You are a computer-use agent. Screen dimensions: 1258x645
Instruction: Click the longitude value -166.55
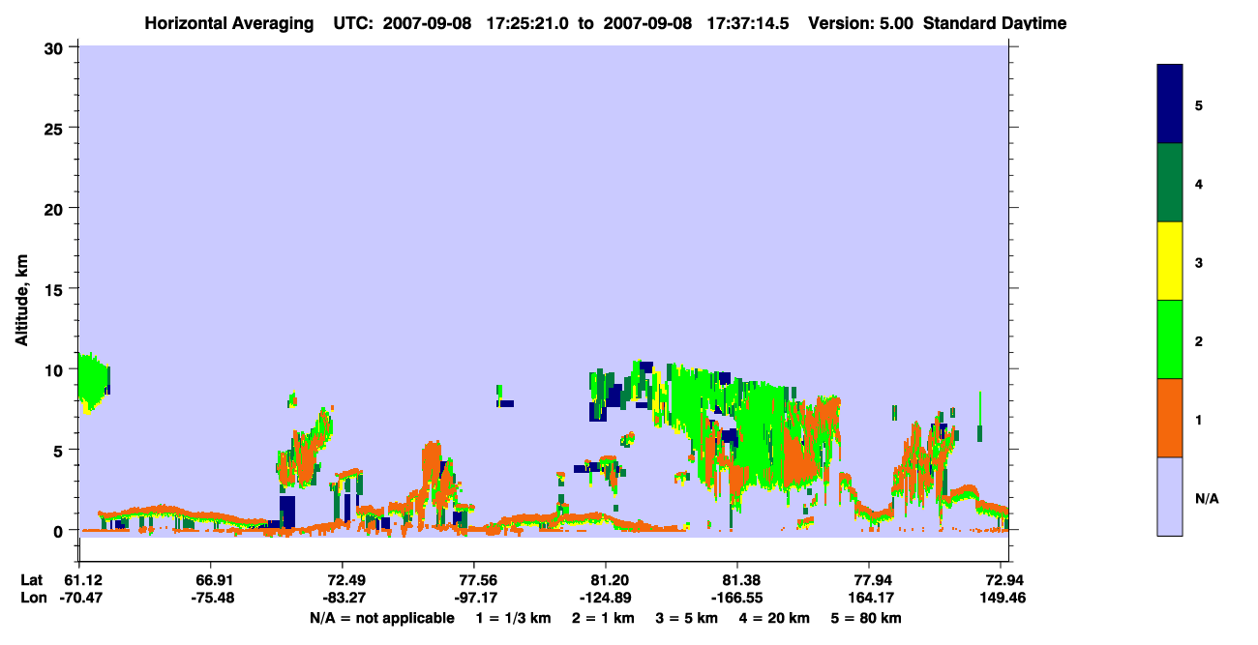pyautogui.click(x=738, y=598)
